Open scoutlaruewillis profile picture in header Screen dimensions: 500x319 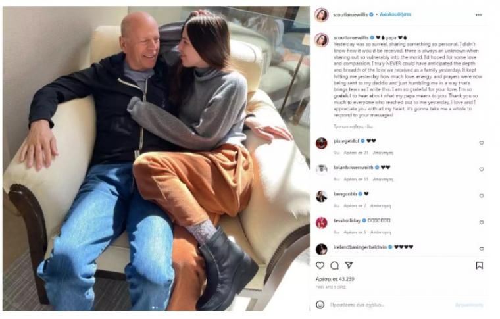(x=322, y=14)
